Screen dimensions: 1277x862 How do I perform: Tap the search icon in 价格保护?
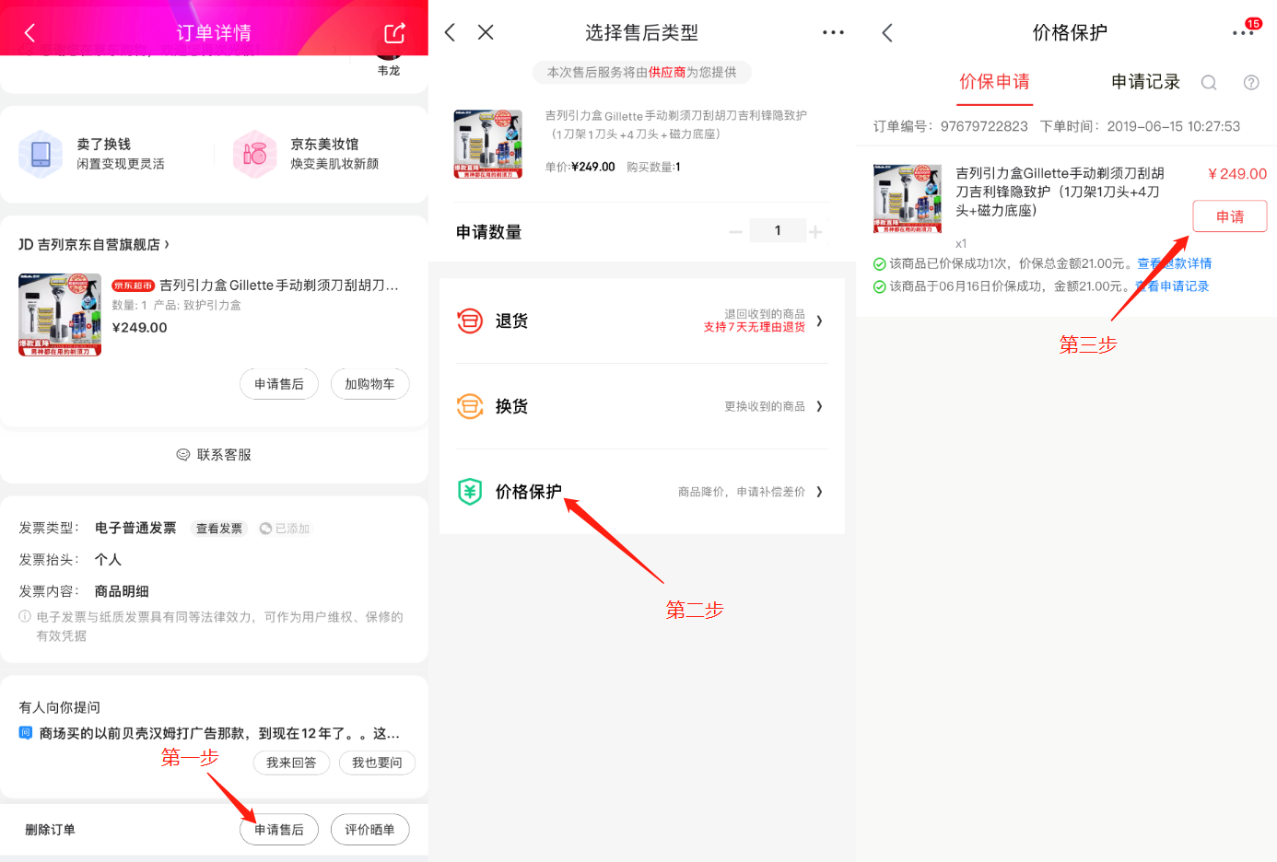pos(1209,83)
